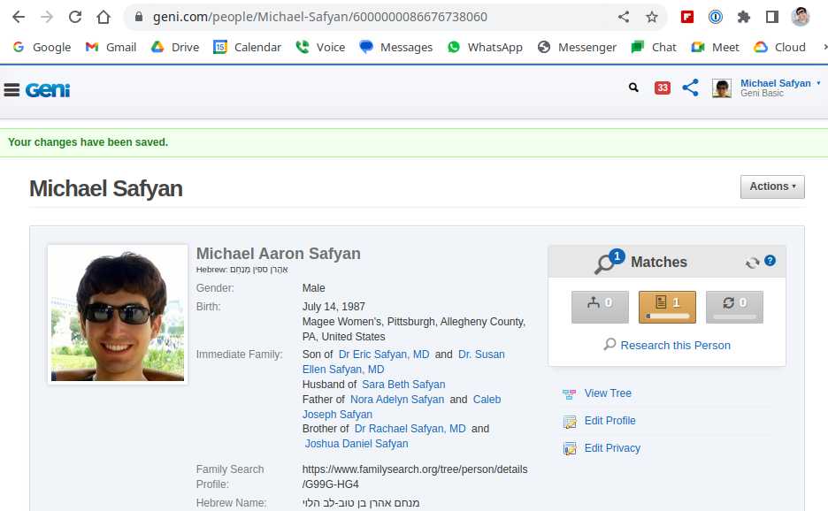Open Chrome extensions puzzle icon
The image size is (828, 511).
[743, 17]
